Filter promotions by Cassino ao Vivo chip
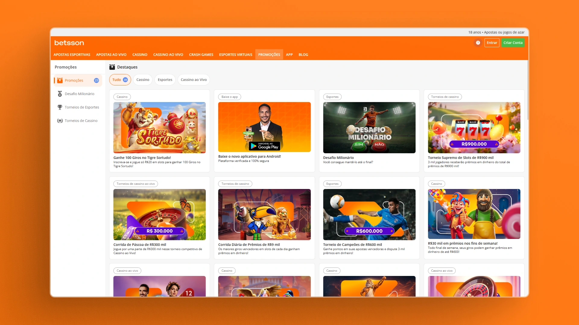The width and height of the screenshot is (579, 325). pos(194,80)
